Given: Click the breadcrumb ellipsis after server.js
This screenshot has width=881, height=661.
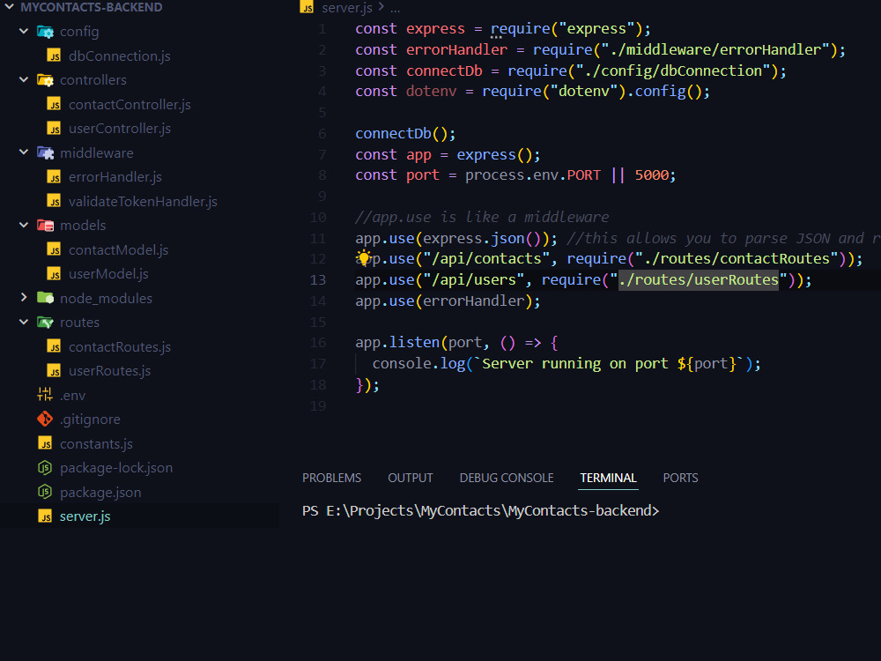Looking at the screenshot, I should click(x=395, y=9).
